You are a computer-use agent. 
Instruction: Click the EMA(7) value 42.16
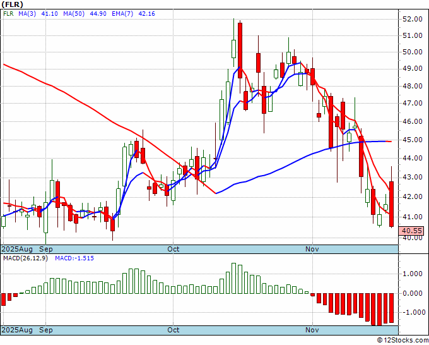tap(146, 13)
